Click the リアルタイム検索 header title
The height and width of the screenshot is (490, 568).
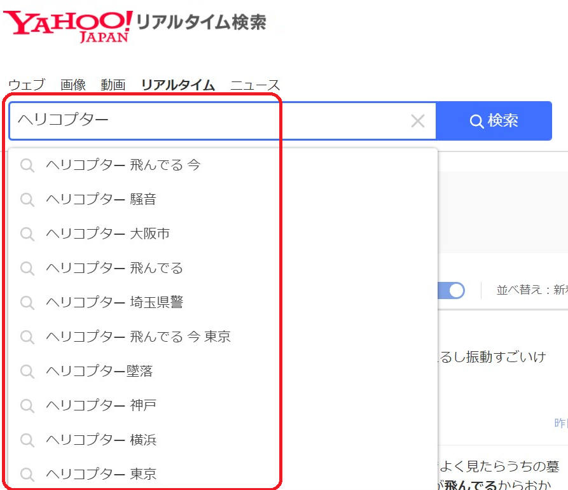point(202,22)
